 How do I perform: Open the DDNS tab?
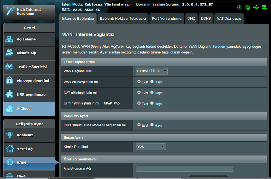206,19
